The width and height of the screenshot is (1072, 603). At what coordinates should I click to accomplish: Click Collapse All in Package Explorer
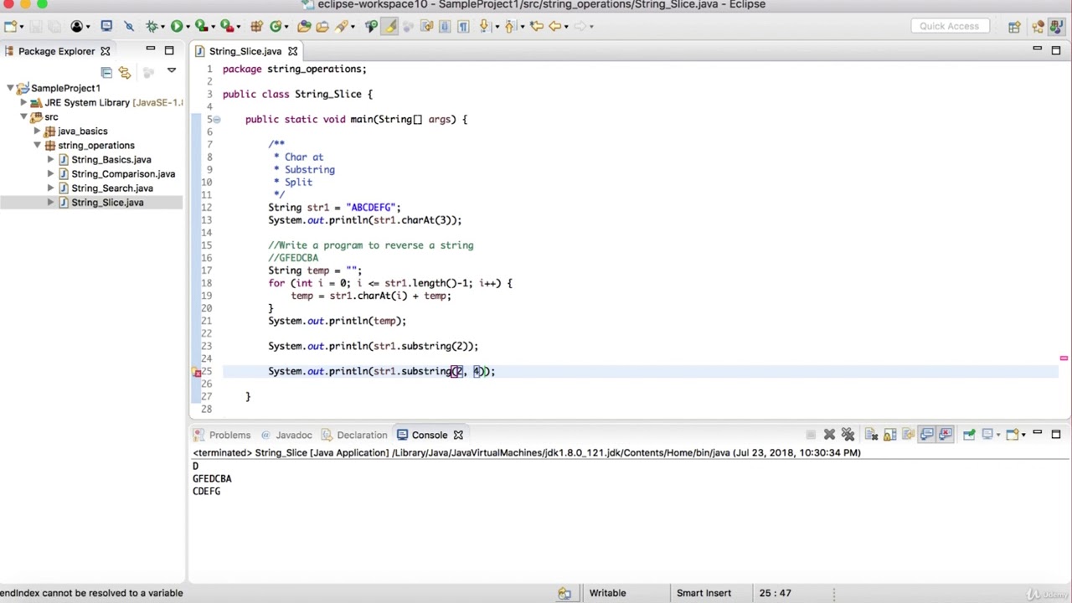[106, 72]
